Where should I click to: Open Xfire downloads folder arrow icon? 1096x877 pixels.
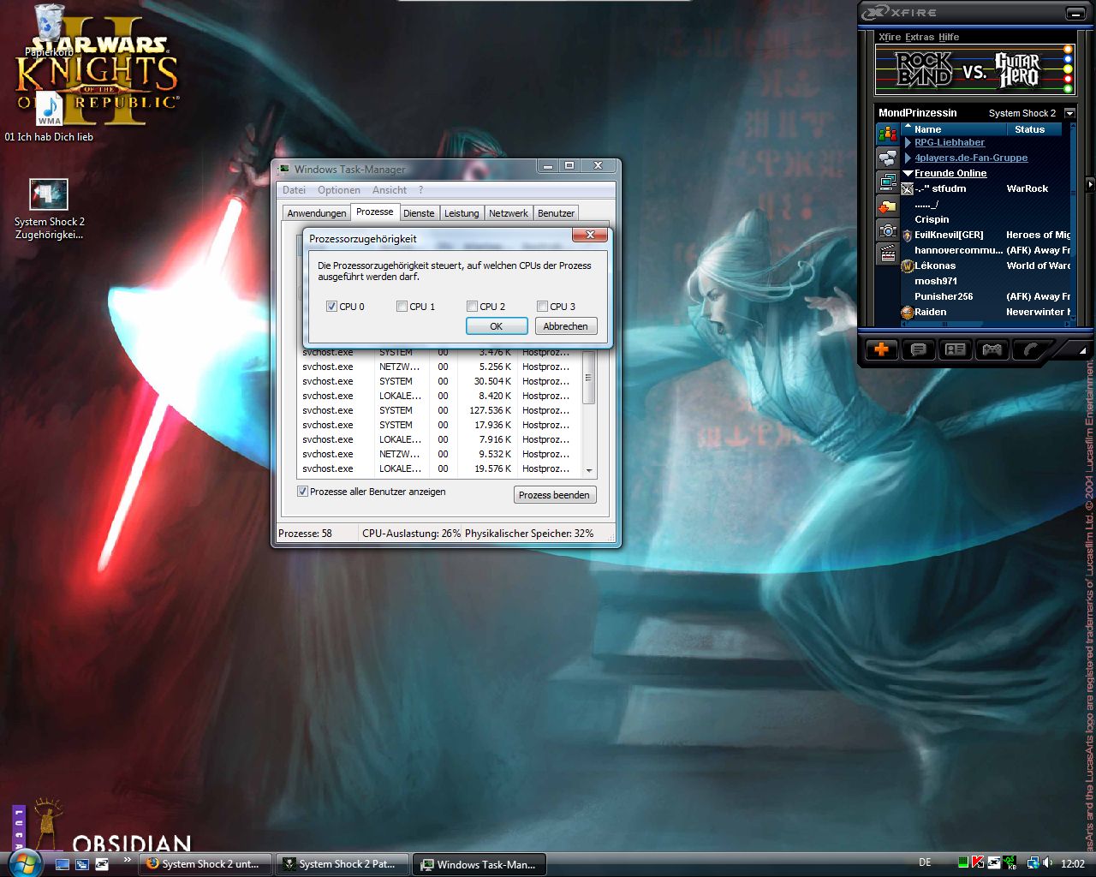pos(887,206)
